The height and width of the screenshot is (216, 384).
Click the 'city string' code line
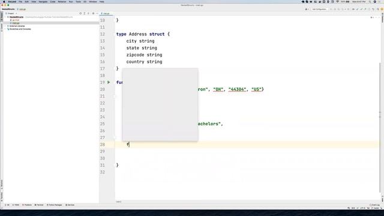140,41
